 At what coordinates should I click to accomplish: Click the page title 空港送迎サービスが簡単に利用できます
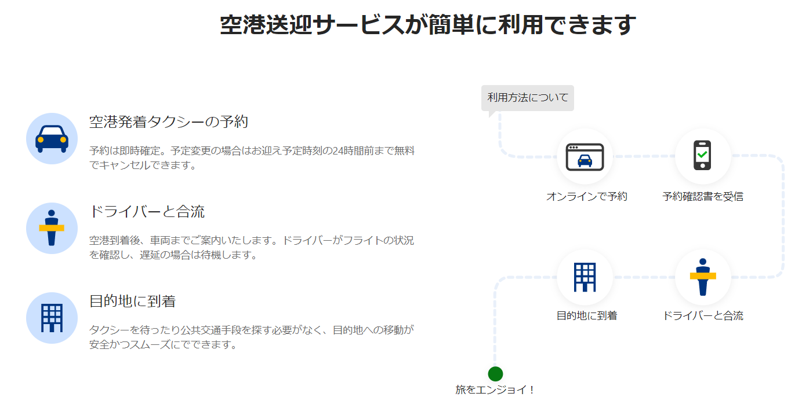tap(428, 25)
